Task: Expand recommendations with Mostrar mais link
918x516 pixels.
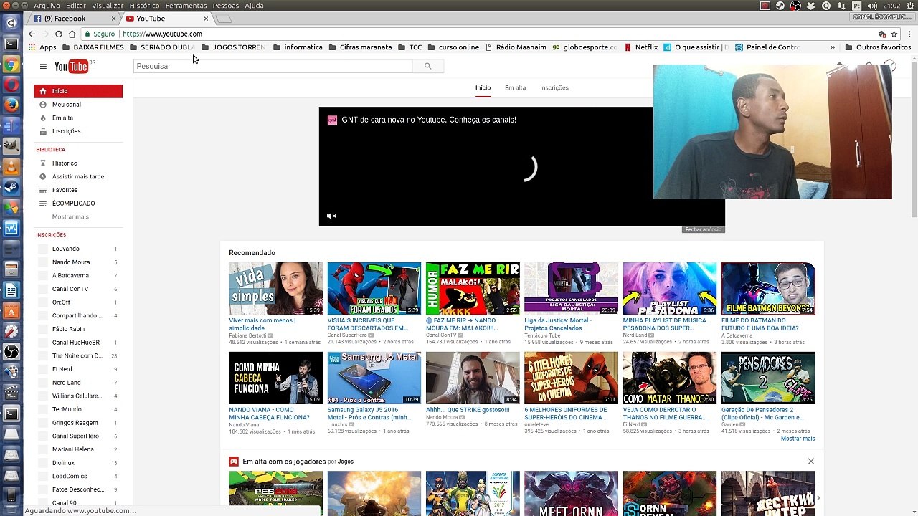Action: click(798, 439)
